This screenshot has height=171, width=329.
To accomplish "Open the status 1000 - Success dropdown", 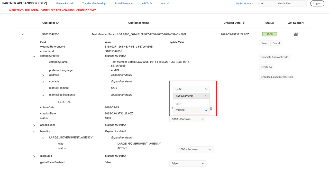I will tap(188, 119).
